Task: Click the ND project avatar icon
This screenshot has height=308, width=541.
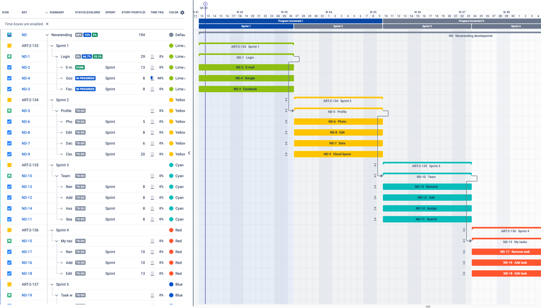Action: click(9, 35)
